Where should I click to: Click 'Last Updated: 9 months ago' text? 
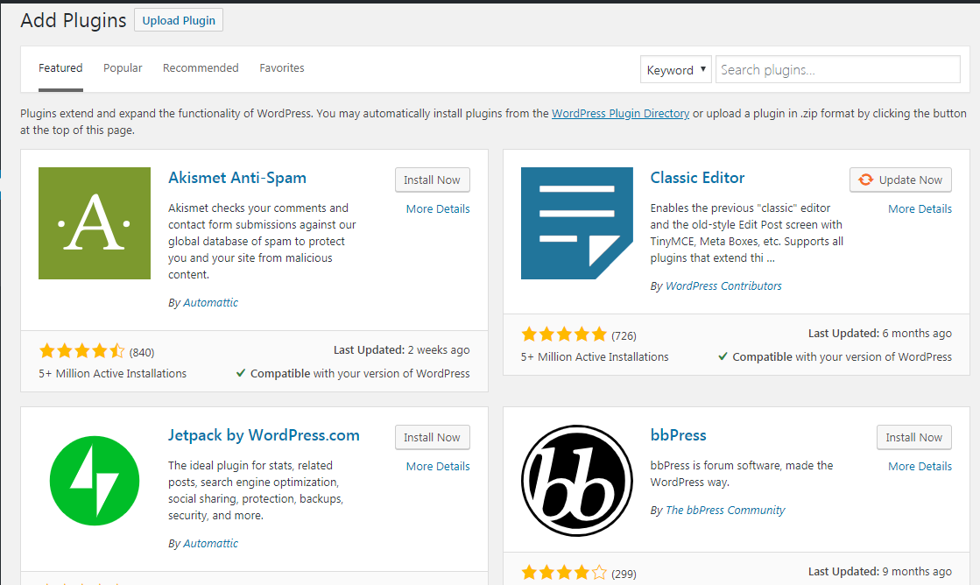click(880, 571)
